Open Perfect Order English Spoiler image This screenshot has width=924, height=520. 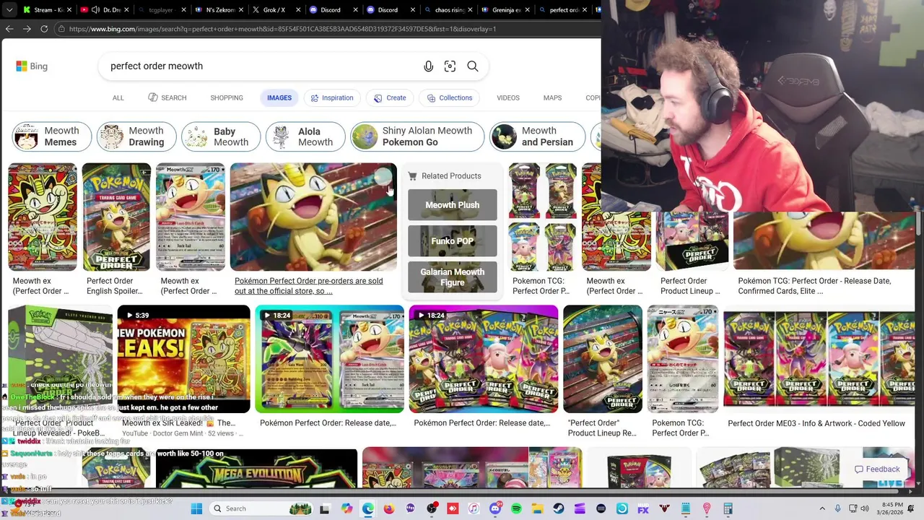click(116, 217)
